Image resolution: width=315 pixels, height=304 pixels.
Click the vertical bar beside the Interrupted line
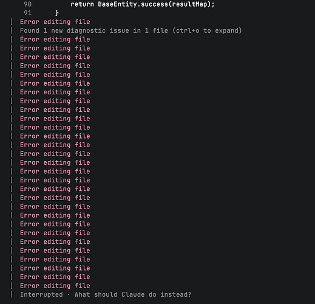point(12,294)
